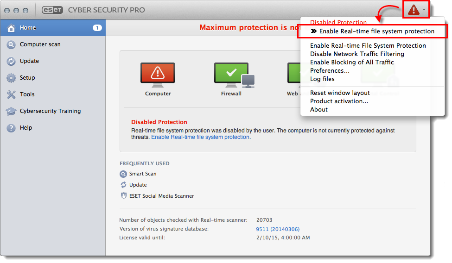Click the Tools wrench icon

click(x=11, y=94)
